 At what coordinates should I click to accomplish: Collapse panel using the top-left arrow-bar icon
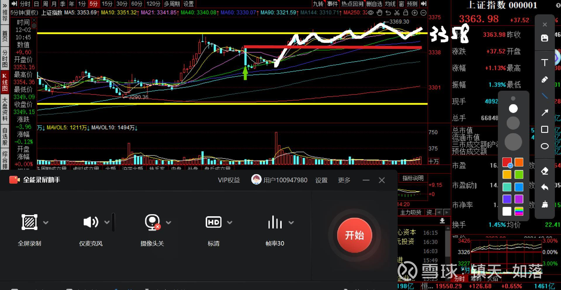click(14, 4)
